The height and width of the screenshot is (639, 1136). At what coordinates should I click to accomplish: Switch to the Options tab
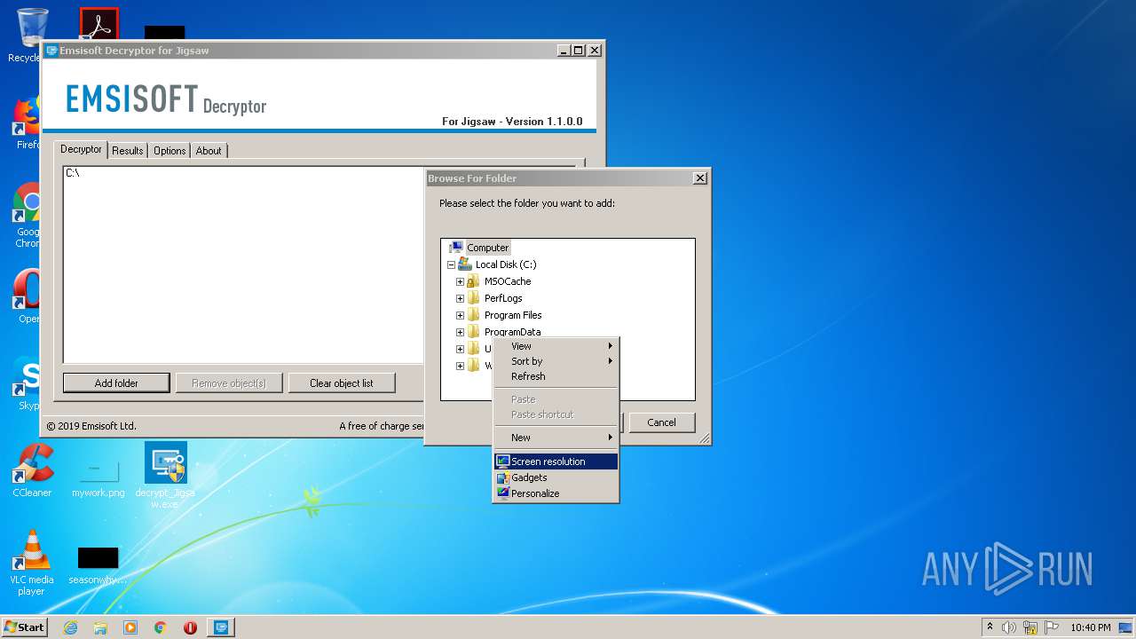click(x=170, y=151)
